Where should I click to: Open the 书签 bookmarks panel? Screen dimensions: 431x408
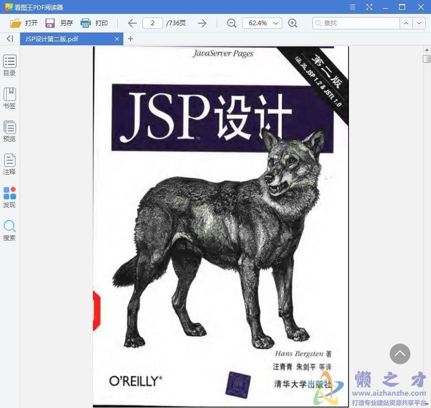tap(10, 98)
